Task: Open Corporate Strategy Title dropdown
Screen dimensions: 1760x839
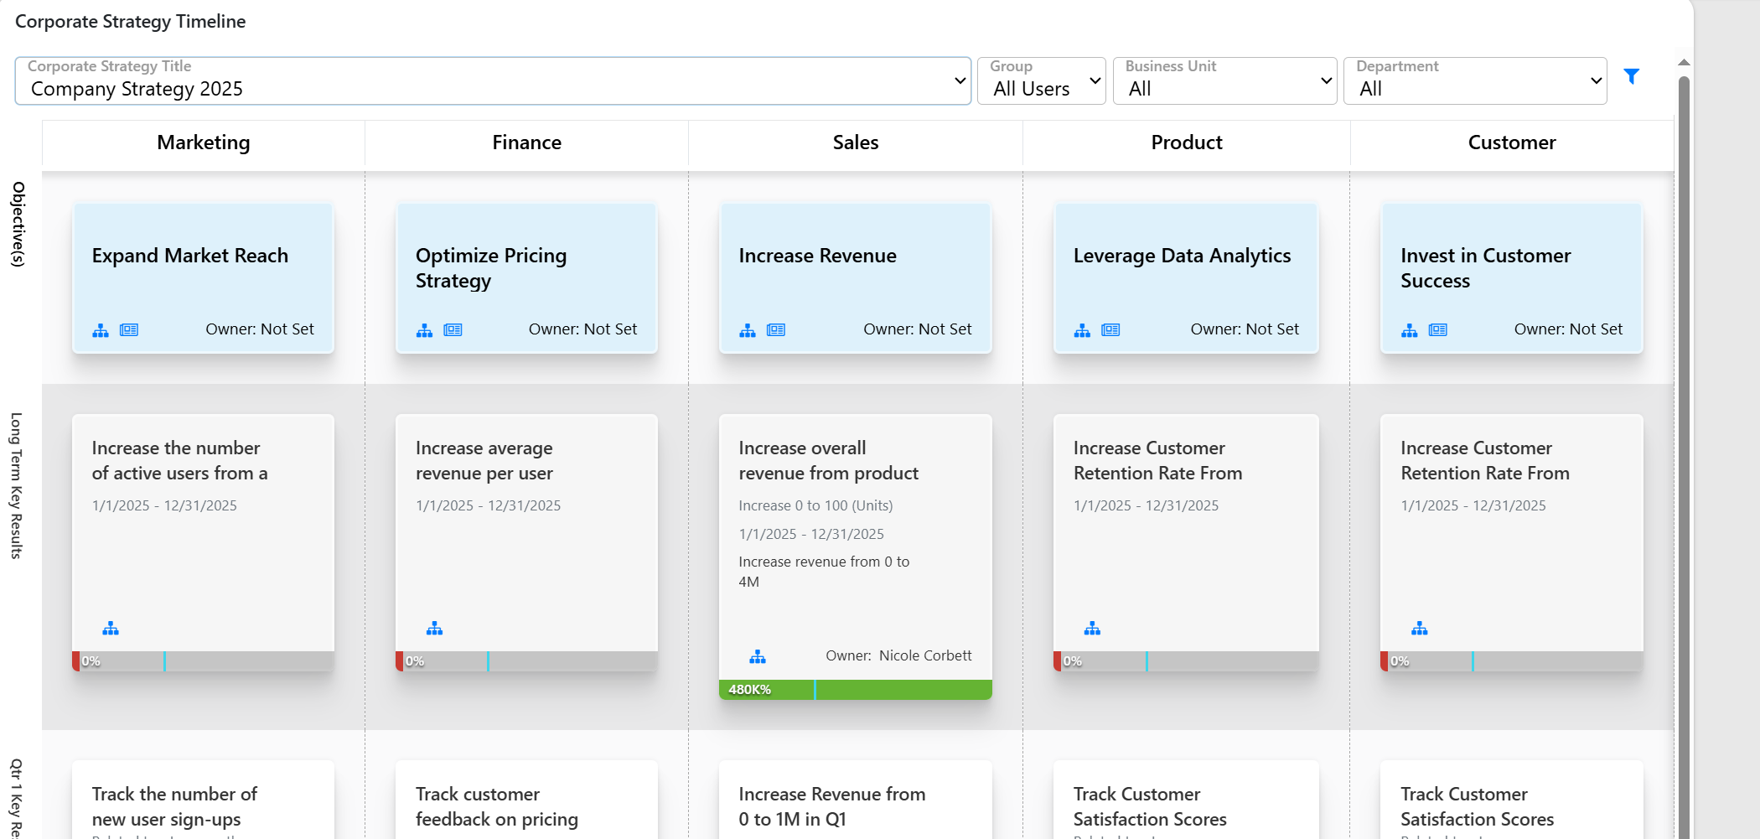Action: [x=493, y=80]
